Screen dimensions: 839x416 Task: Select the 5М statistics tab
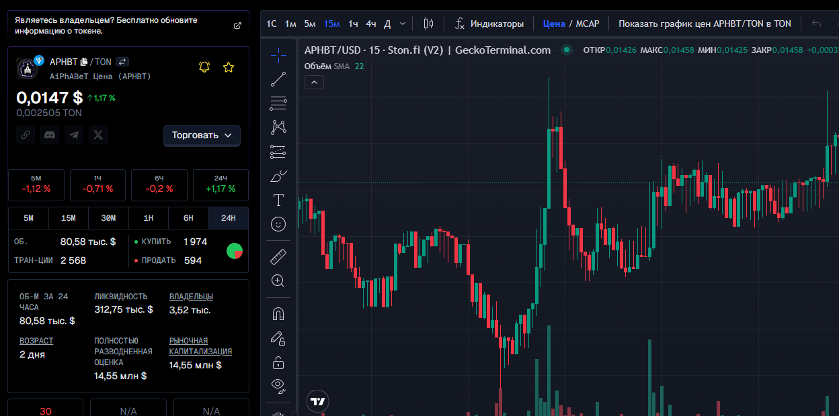[28, 218]
